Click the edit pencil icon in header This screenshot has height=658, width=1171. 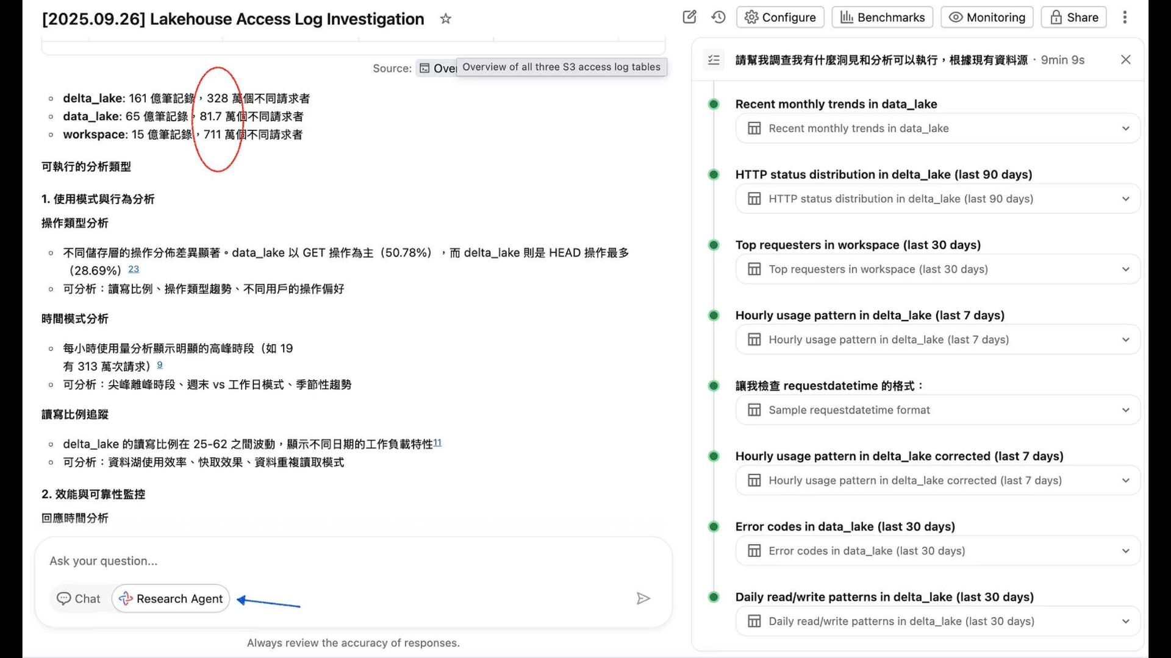point(689,17)
